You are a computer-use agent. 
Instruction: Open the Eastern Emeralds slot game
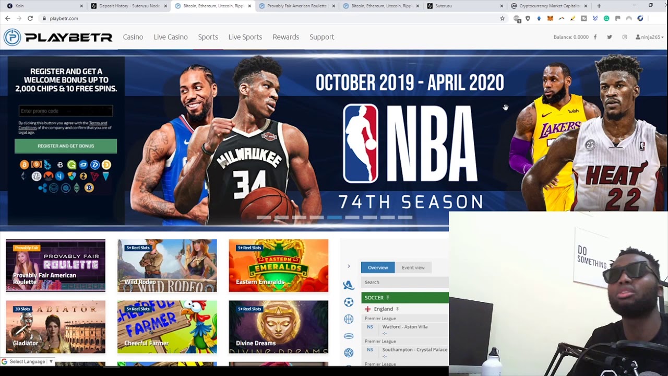278,266
